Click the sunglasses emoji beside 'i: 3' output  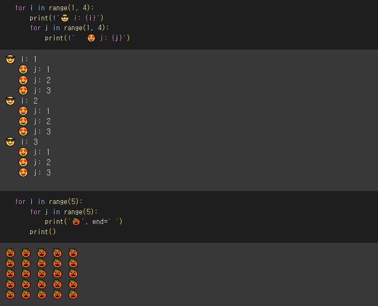[x=10, y=142]
